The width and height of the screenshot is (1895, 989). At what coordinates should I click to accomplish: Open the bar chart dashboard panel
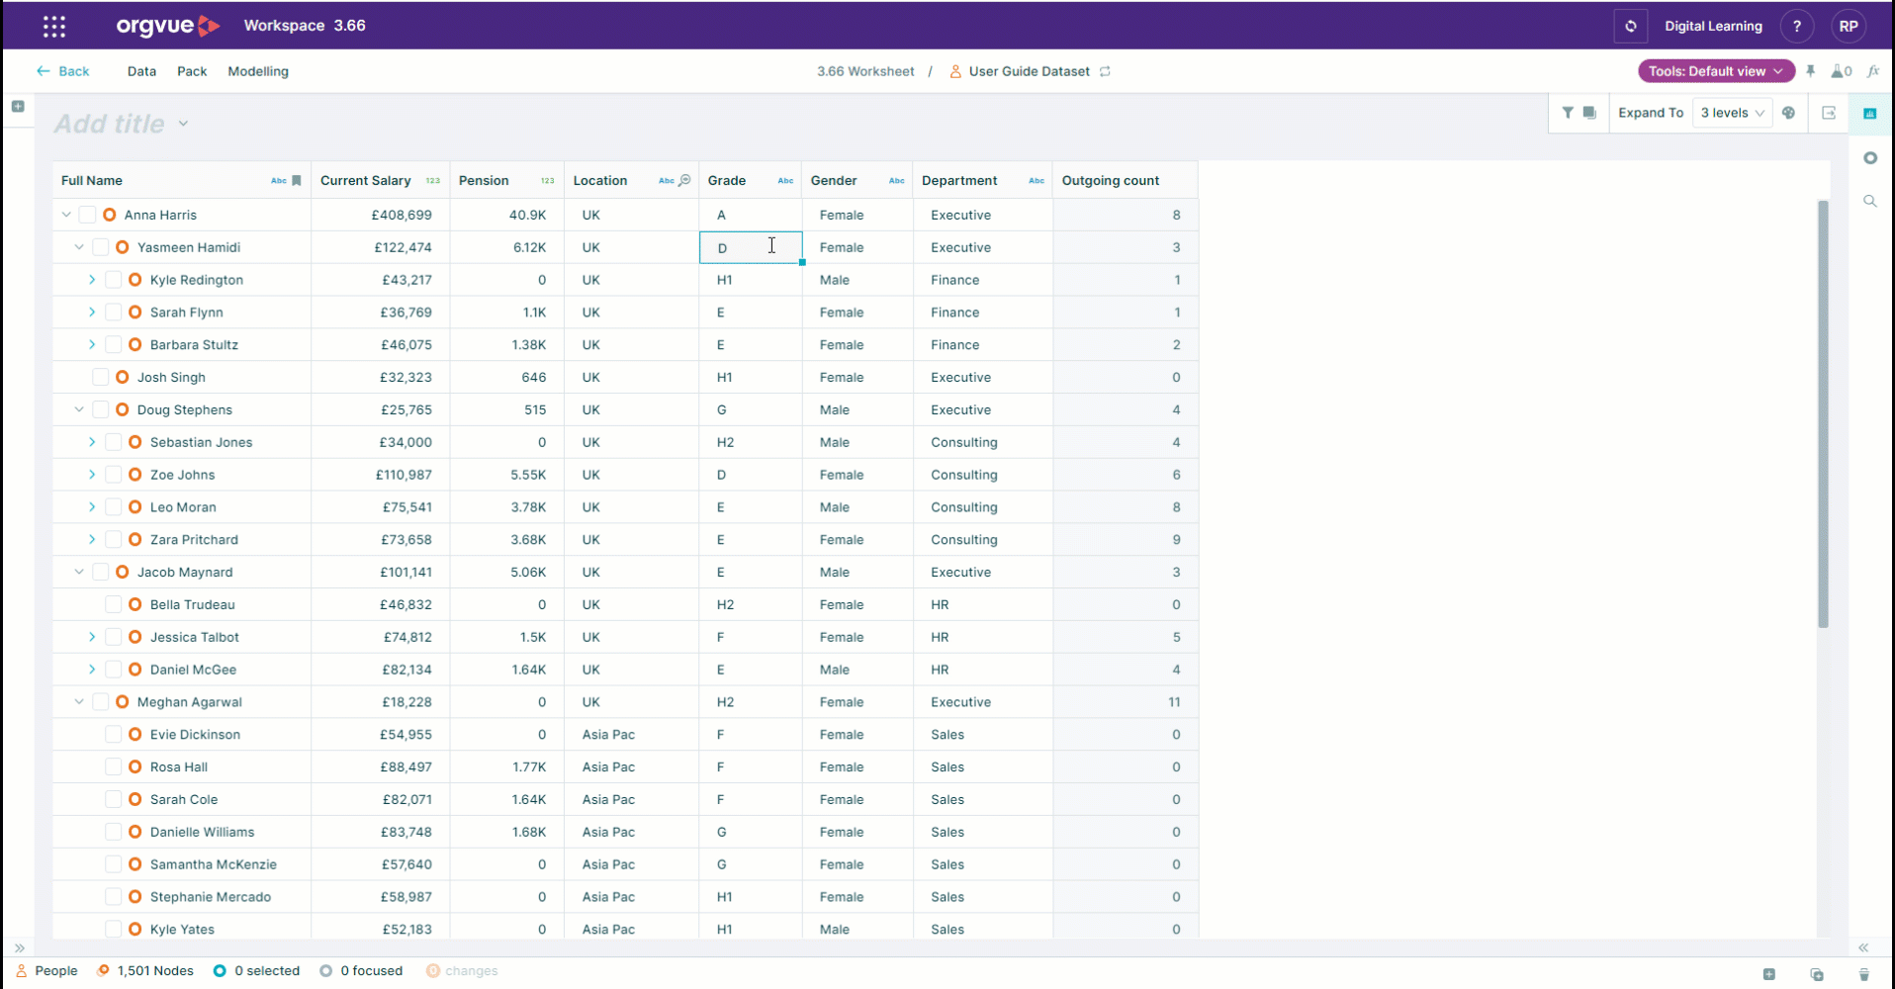click(1869, 114)
